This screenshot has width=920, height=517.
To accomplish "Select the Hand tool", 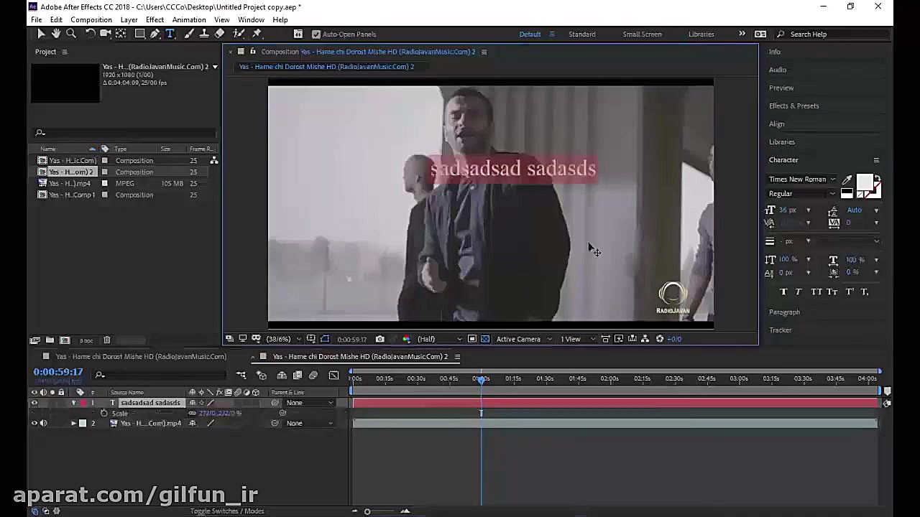I will [x=56, y=34].
